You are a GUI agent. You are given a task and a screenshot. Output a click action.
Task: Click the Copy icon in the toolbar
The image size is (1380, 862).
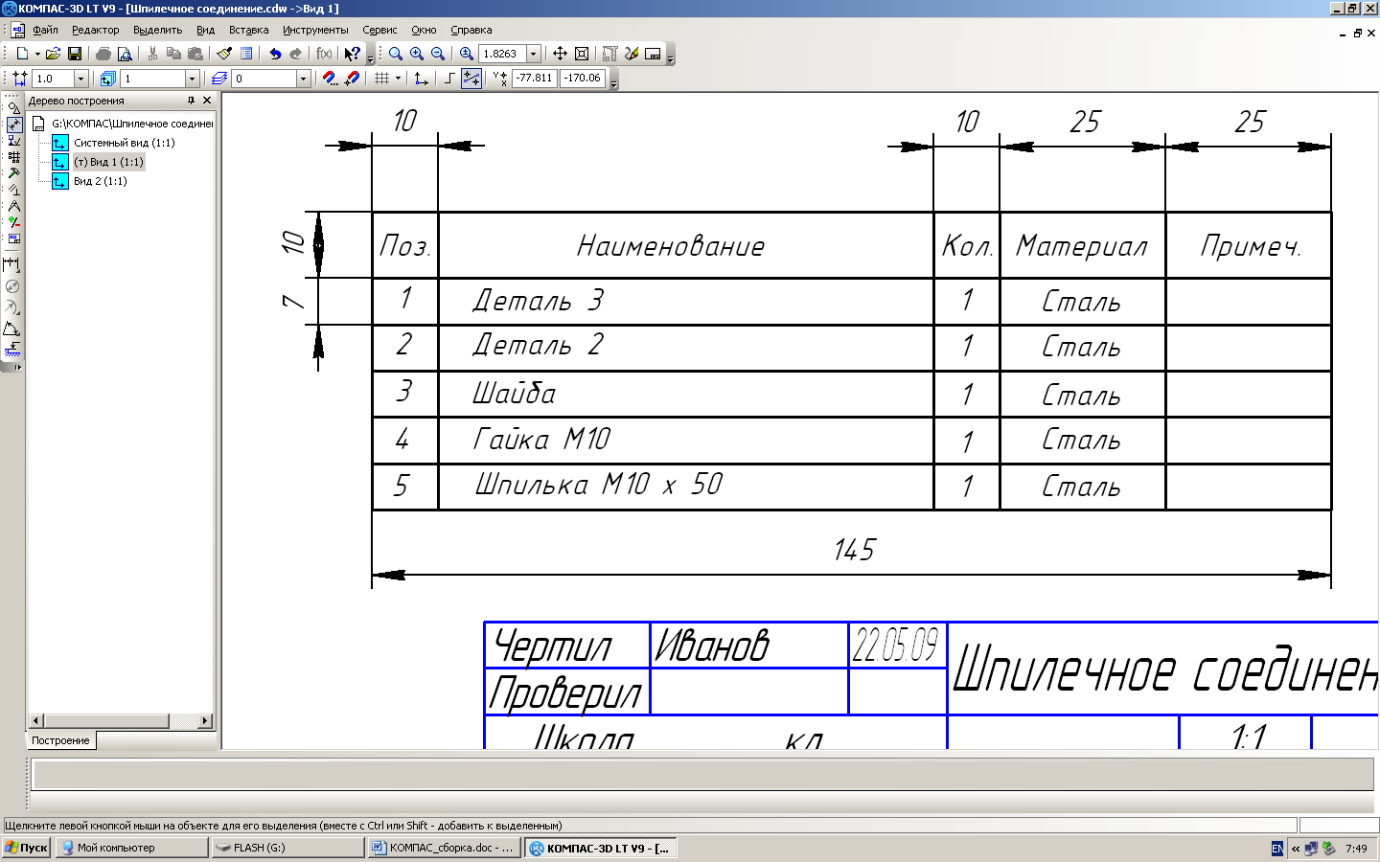(x=173, y=54)
